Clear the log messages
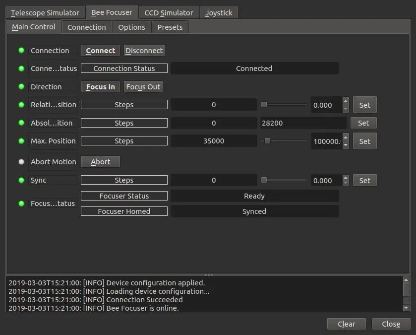 [x=346, y=324]
